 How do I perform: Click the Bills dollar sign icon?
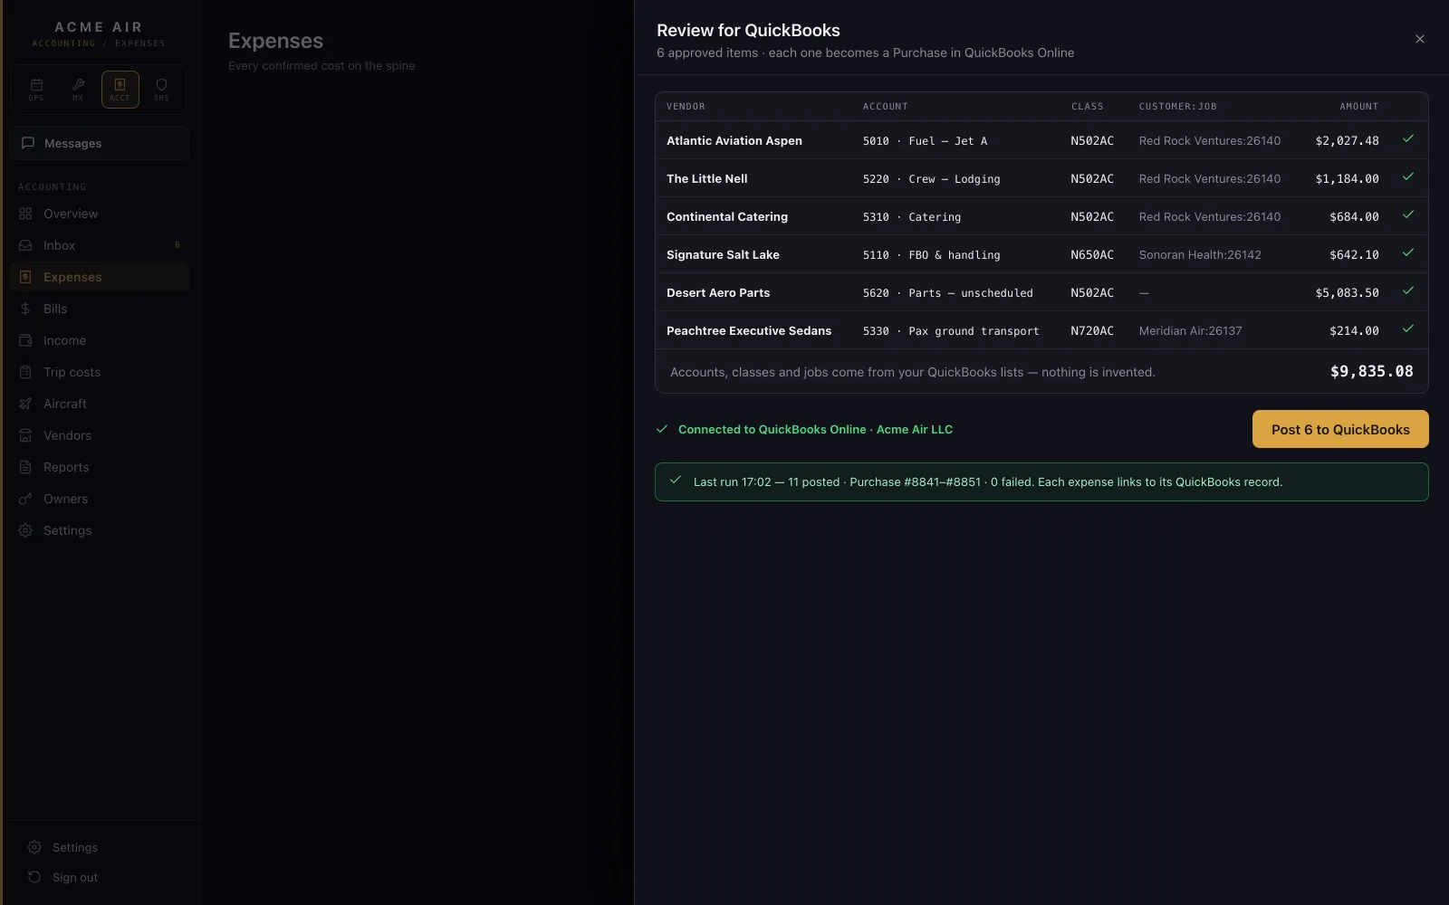click(x=25, y=309)
